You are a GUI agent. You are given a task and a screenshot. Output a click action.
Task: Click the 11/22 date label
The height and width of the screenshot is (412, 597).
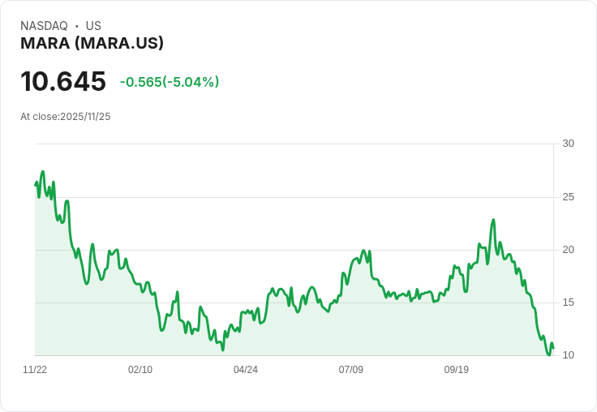(x=35, y=369)
